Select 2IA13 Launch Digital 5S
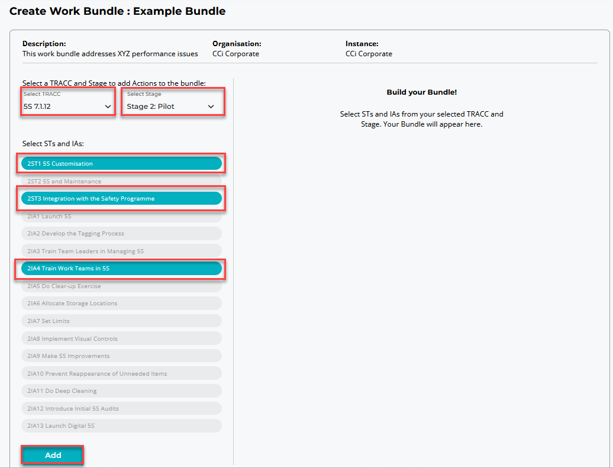The width and height of the screenshot is (613, 468). [x=121, y=426]
